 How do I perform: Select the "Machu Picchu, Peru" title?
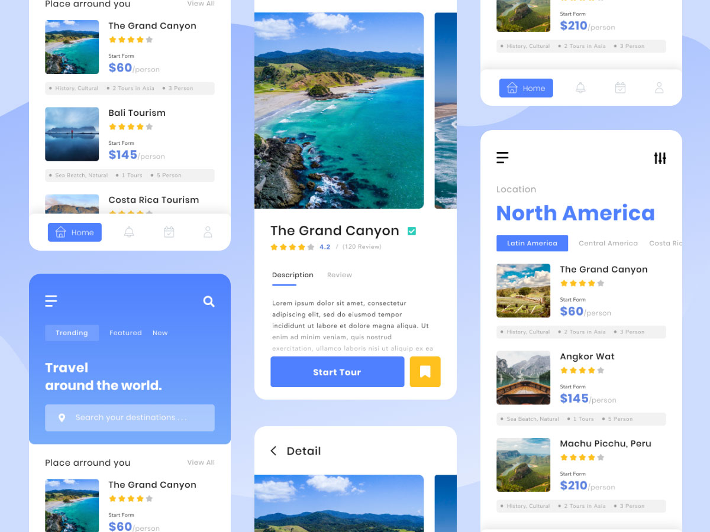pos(605,443)
